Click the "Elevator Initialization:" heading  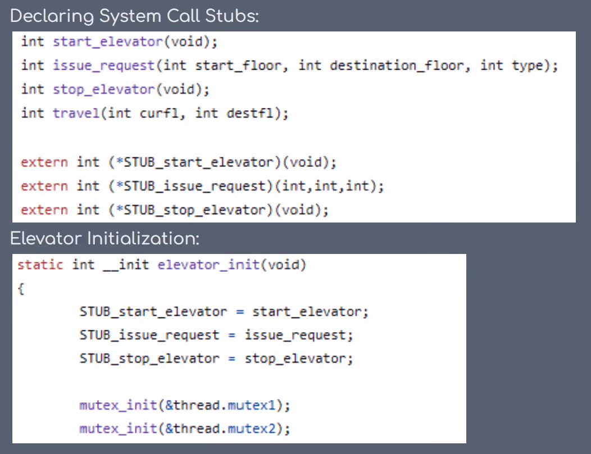(x=104, y=239)
